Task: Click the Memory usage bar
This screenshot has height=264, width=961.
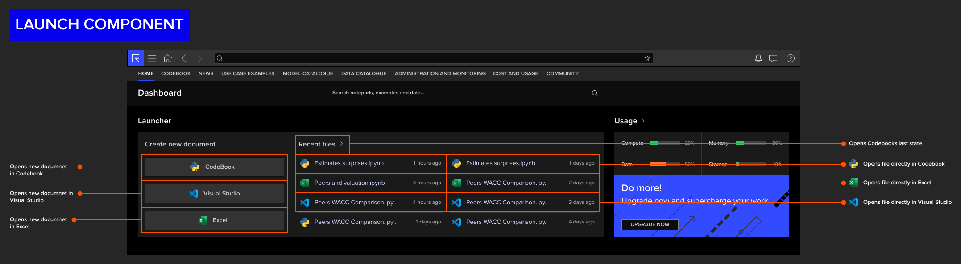Action: click(x=751, y=143)
